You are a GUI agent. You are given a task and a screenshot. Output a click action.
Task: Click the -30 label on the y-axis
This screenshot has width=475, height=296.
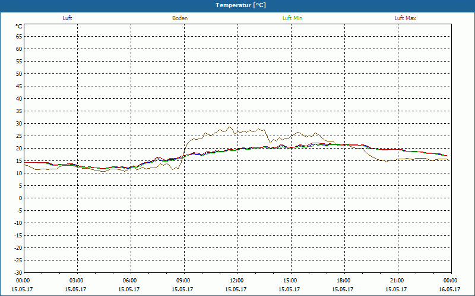point(18,273)
